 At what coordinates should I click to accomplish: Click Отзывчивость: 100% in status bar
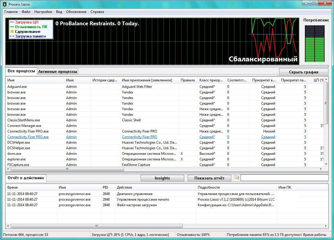[193, 235]
